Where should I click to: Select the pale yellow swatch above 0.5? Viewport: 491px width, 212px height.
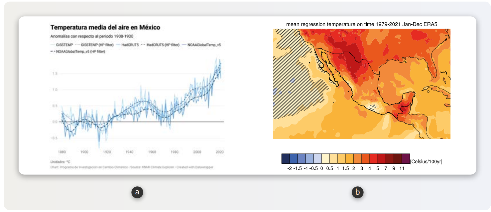pyautogui.click(x=326, y=157)
